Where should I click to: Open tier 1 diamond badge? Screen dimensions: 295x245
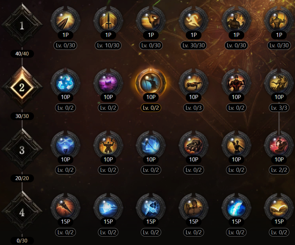point(22,25)
